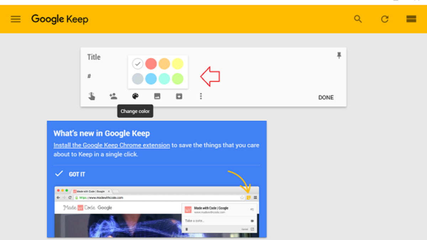
Task: Choose the blue color swatch
Action: click(x=151, y=79)
